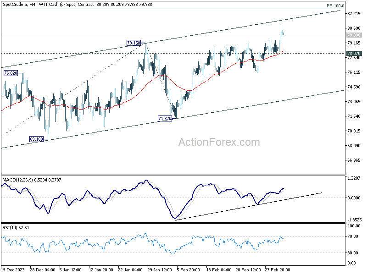Click the 22 Jan 04:00 time label
This screenshot has width=367, height=275.
[x=130, y=269]
